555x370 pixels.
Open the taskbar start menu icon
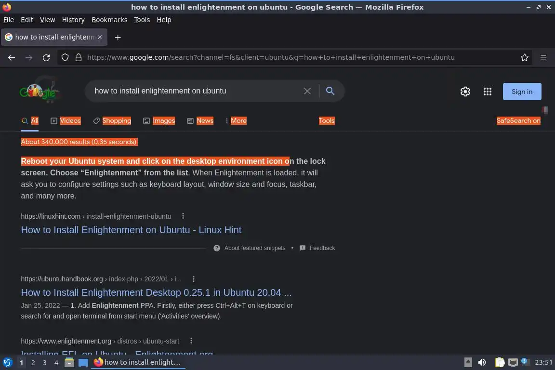7,362
